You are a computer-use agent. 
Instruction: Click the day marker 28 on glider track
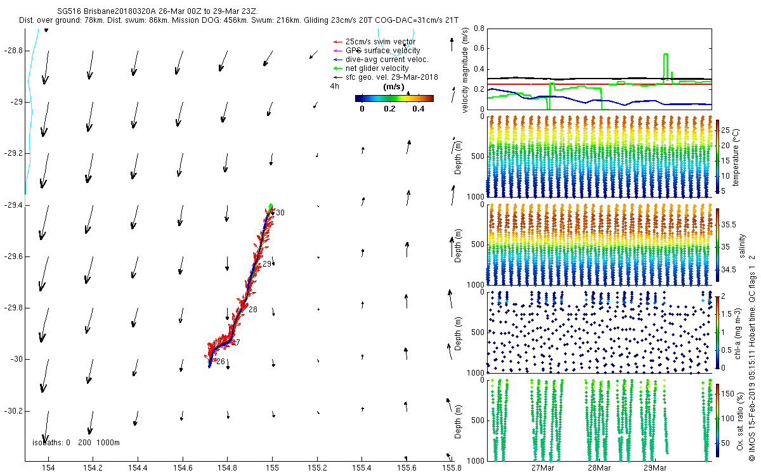(x=252, y=310)
